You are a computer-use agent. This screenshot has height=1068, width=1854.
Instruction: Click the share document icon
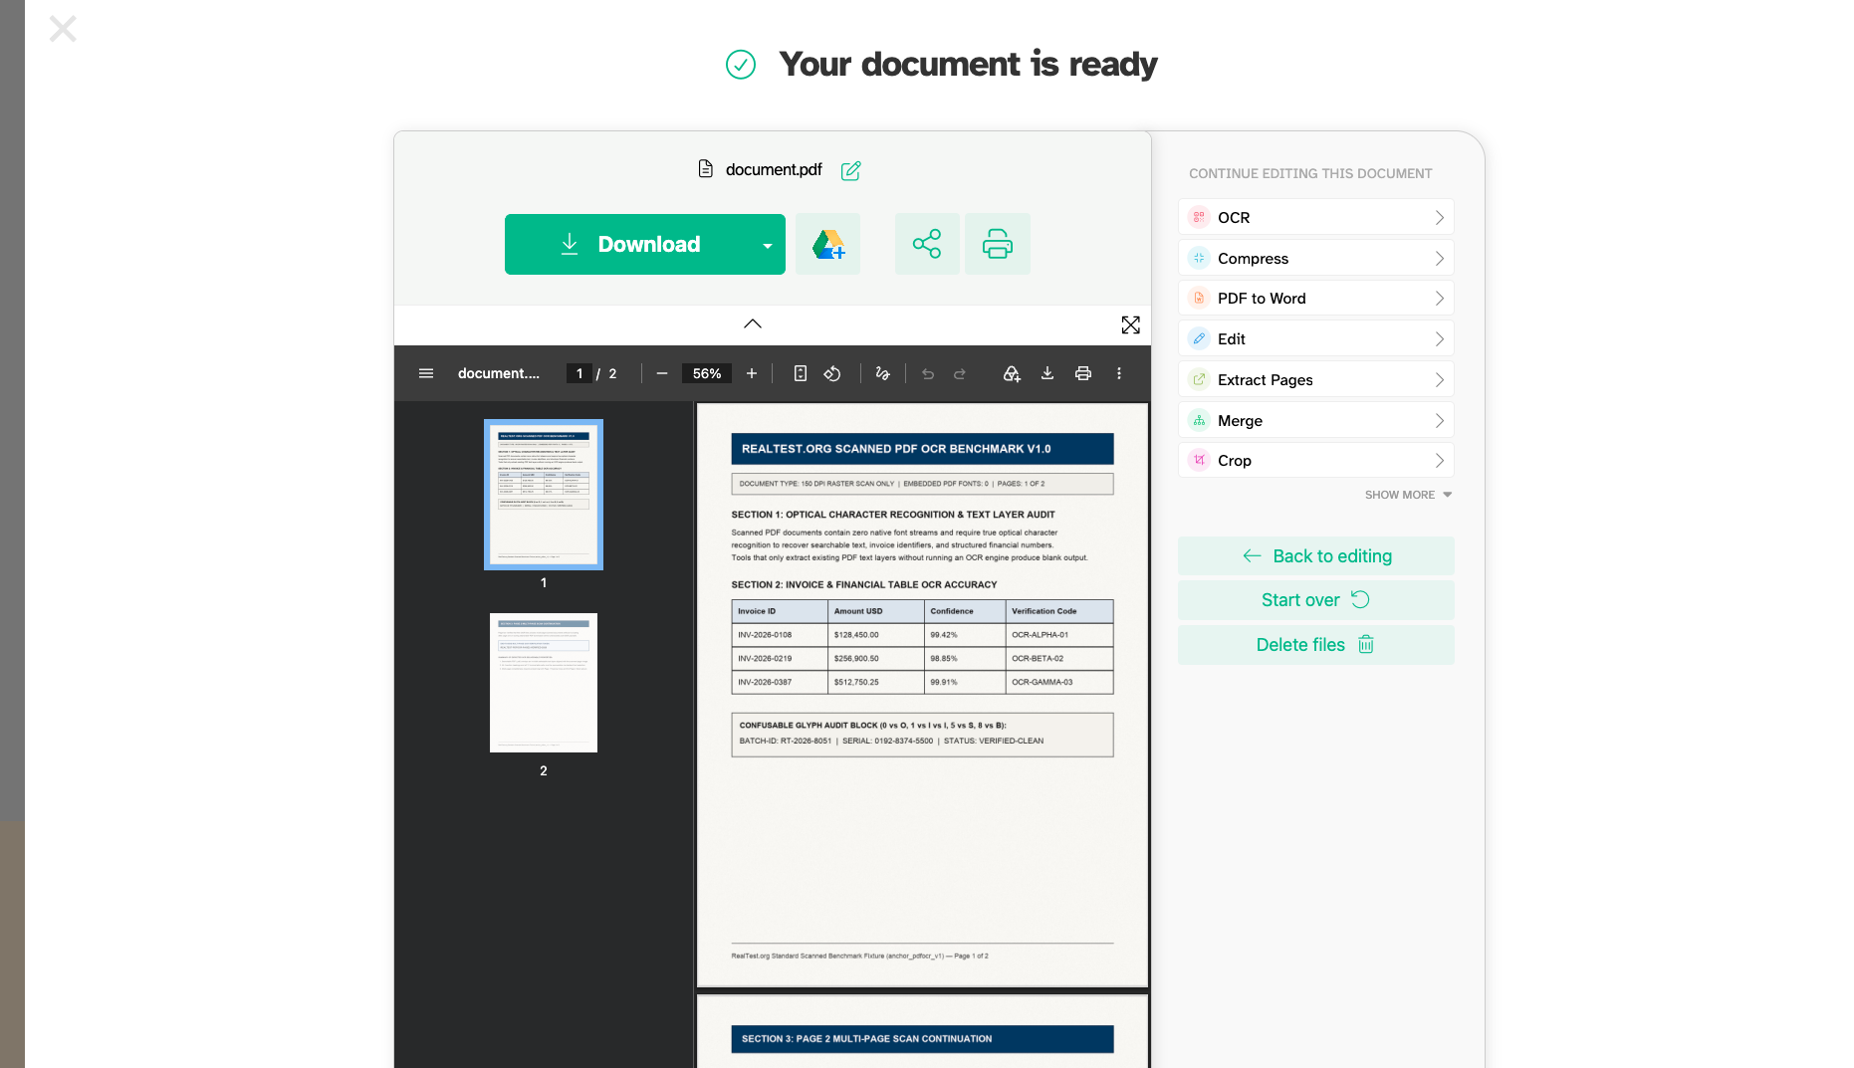pyautogui.click(x=927, y=244)
